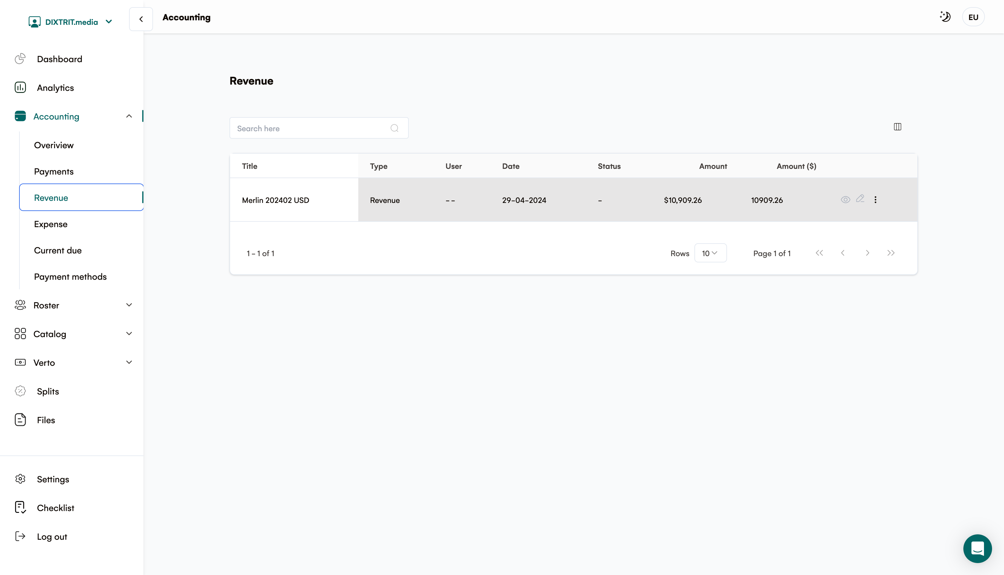
Task: Click the Dashboard label in sidebar
Action: (x=60, y=59)
